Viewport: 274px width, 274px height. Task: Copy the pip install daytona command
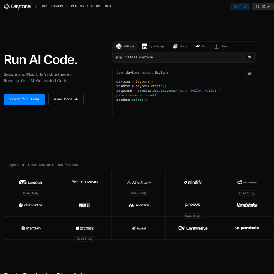click(x=249, y=57)
